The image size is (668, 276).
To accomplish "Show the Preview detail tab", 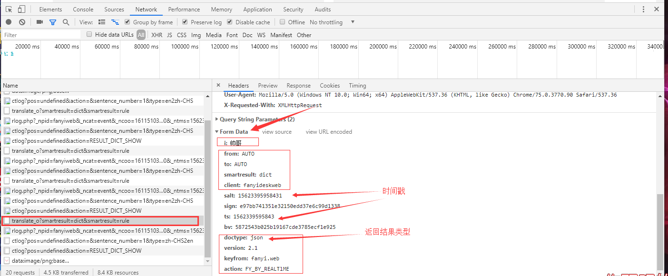I will [x=268, y=86].
